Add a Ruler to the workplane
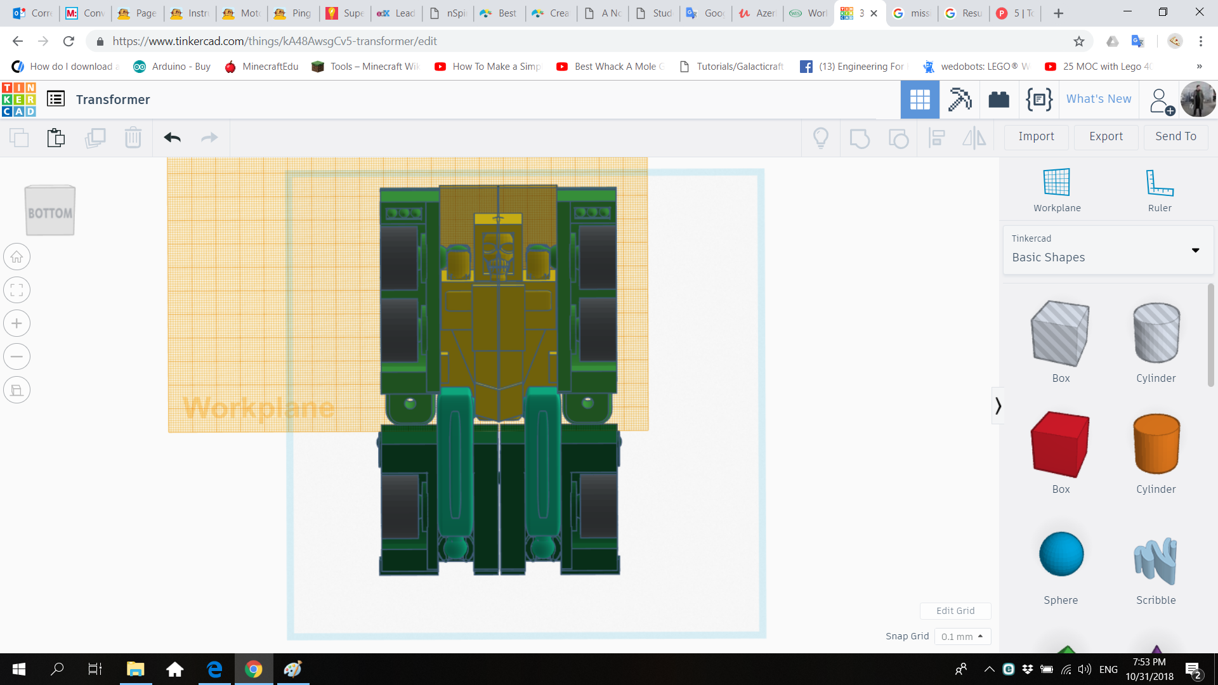The image size is (1218, 685). (x=1160, y=187)
